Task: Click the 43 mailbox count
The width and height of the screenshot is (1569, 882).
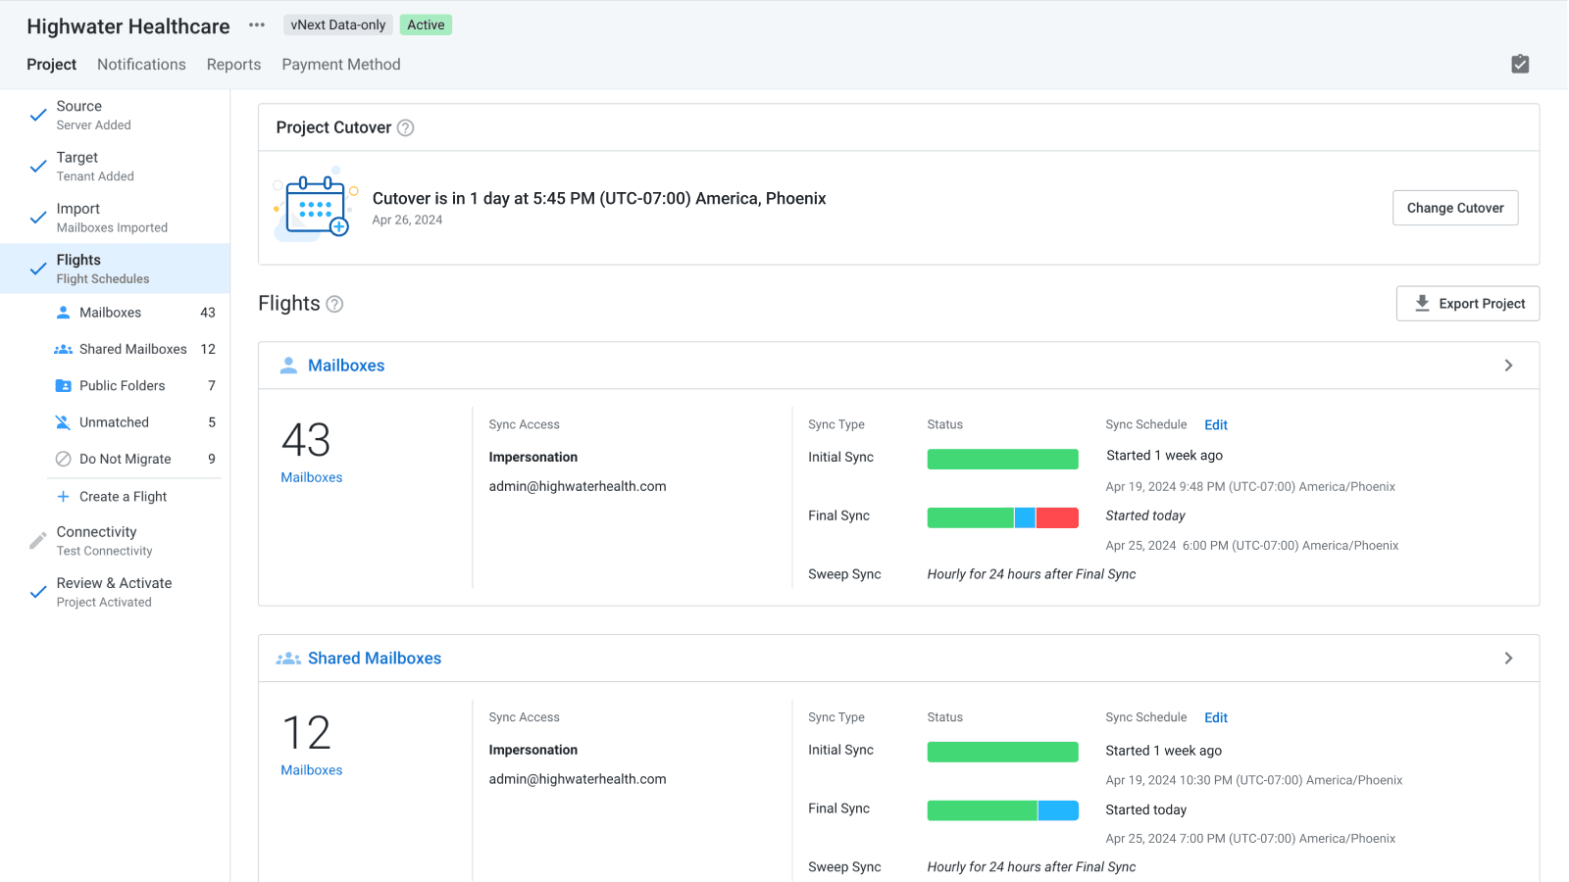Action: coord(306,440)
